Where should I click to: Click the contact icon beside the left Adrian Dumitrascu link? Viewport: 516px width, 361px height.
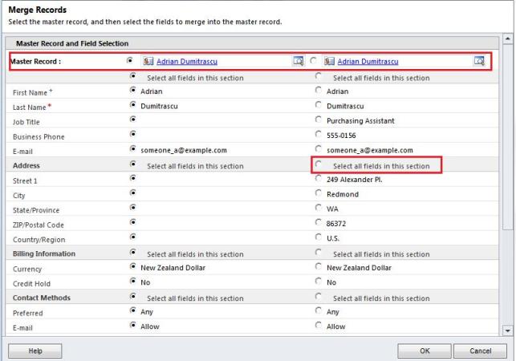point(148,61)
